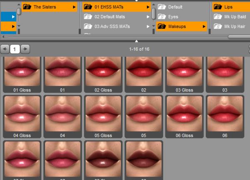Apply the 05 matte lip preset

click(144, 116)
